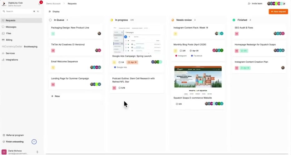Open the Squatch Soaps website thumbnail
This screenshot has width=291, height=155.
click(x=198, y=80)
